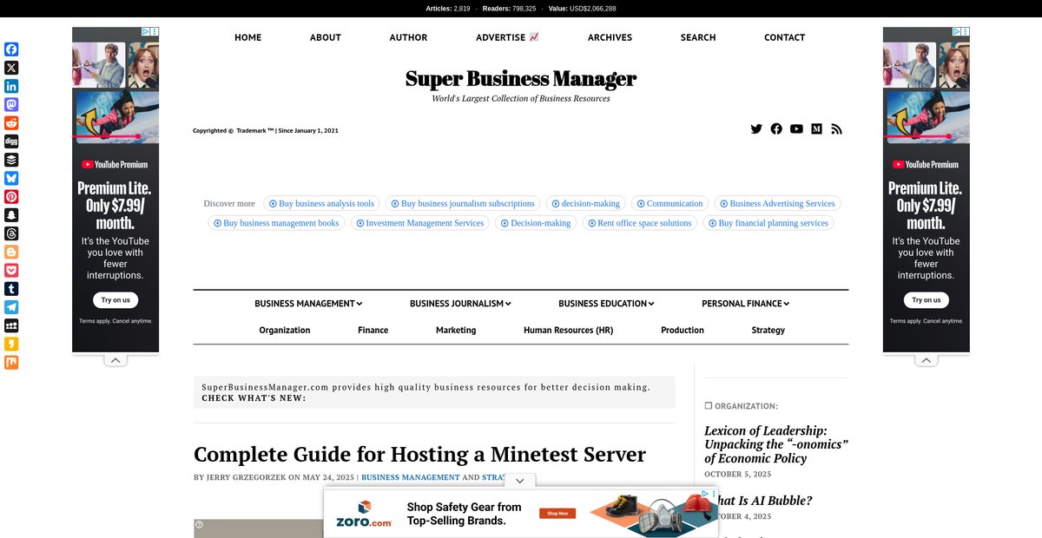Select the Organization submenu link
1042x538 pixels.
[285, 330]
